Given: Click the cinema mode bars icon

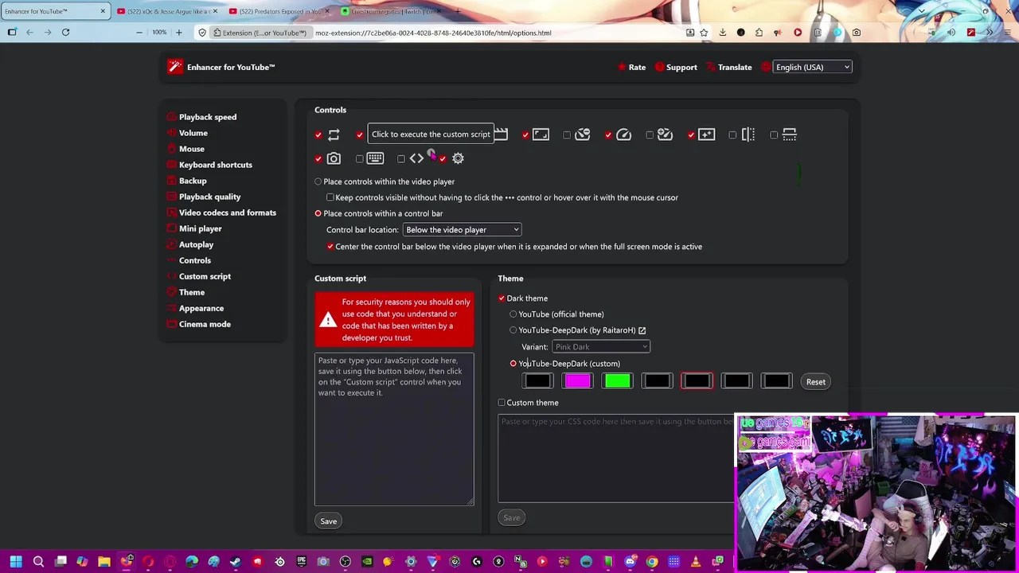Looking at the screenshot, I should 789,134.
